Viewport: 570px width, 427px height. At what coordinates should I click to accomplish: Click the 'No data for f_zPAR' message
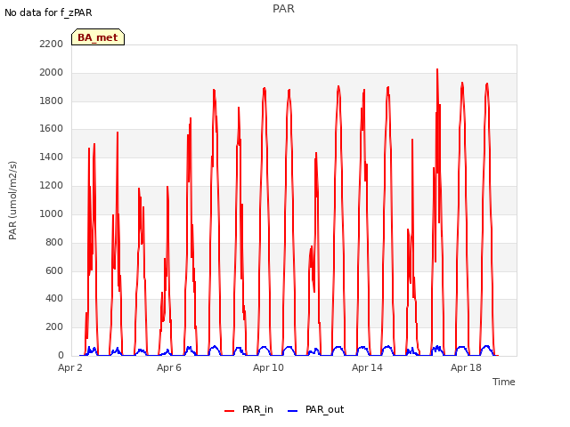[48, 12]
